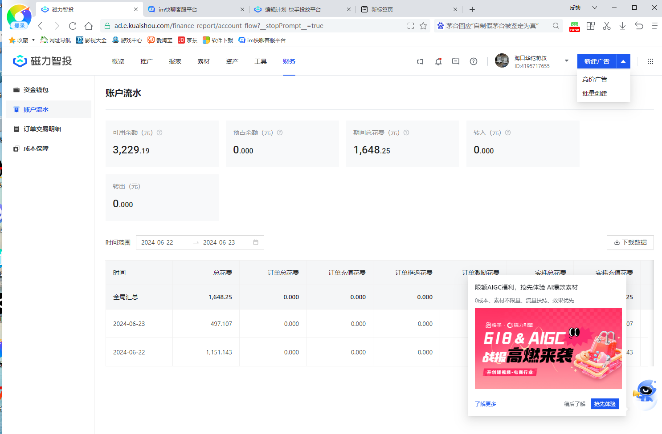The width and height of the screenshot is (662, 434).
Task: Click the 了解更多 link in popup
Action: (486, 404)
